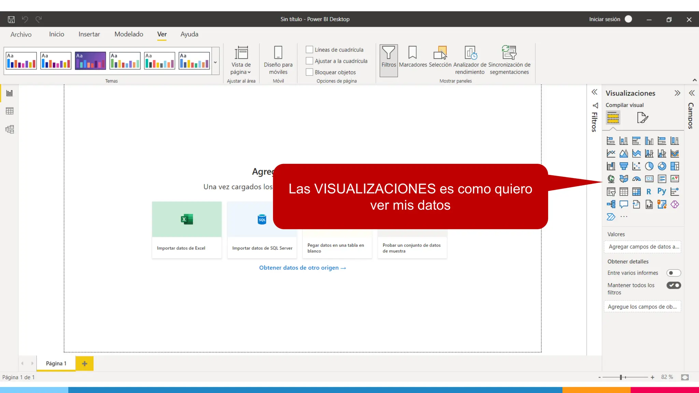Click Importar datos de SQL Server
The height and width of the screenshot is (393, 699).
(262, 230)
